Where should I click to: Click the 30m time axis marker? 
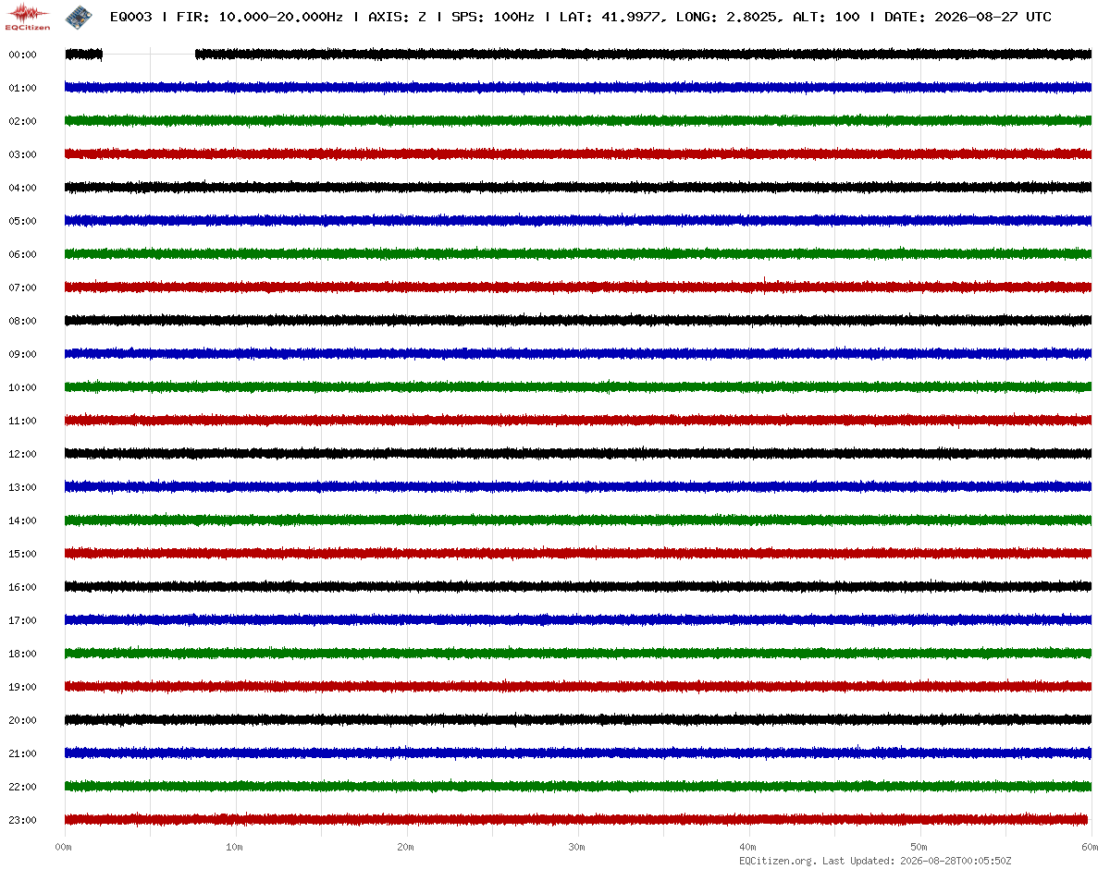tap(577, 847)
